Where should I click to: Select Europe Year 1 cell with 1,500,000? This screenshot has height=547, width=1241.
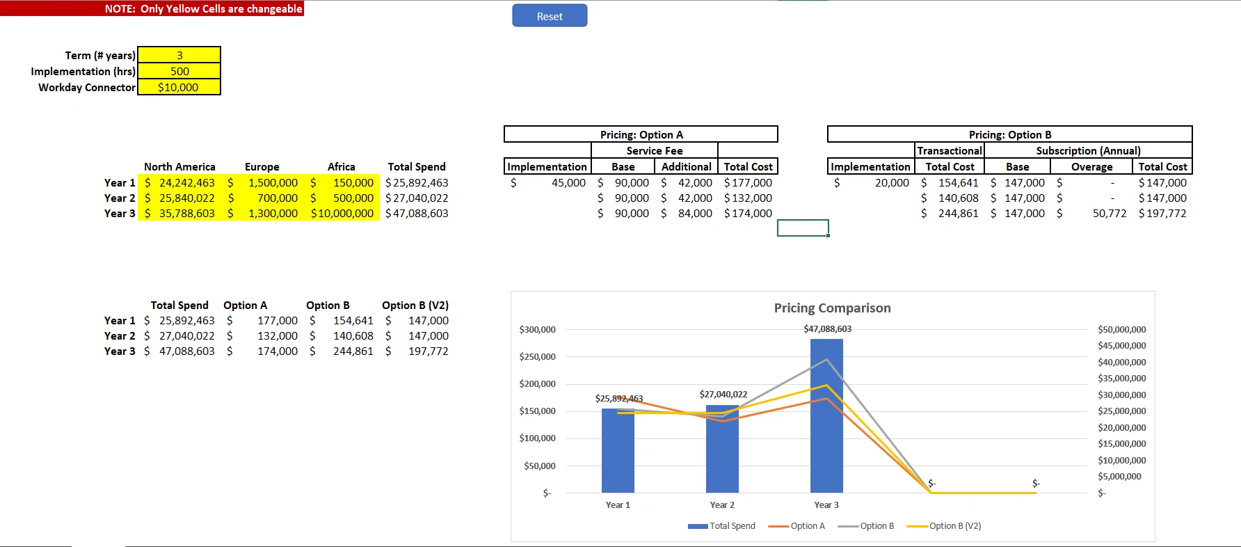pyautogui.click(x=262, y=182)
